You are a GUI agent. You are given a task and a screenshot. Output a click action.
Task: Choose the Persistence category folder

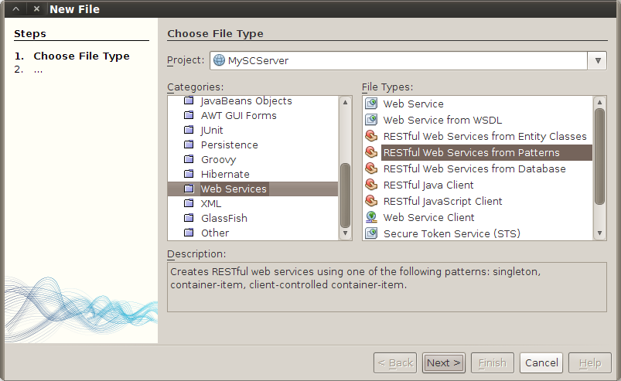[229, 145]
